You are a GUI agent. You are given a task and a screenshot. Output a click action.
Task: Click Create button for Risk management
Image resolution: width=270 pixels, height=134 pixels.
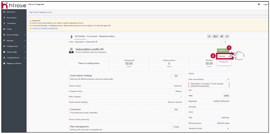(176, 127)
